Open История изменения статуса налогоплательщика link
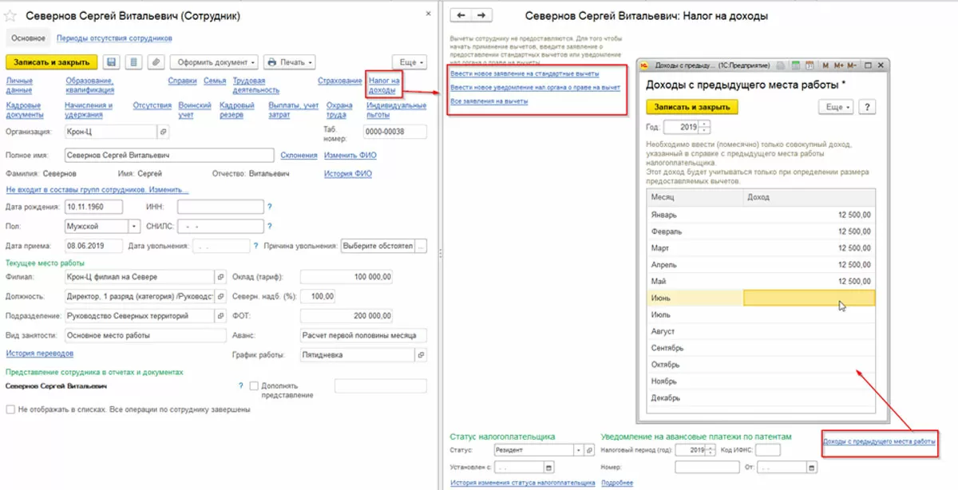The image size is (958, 490). tap(522, 483)
